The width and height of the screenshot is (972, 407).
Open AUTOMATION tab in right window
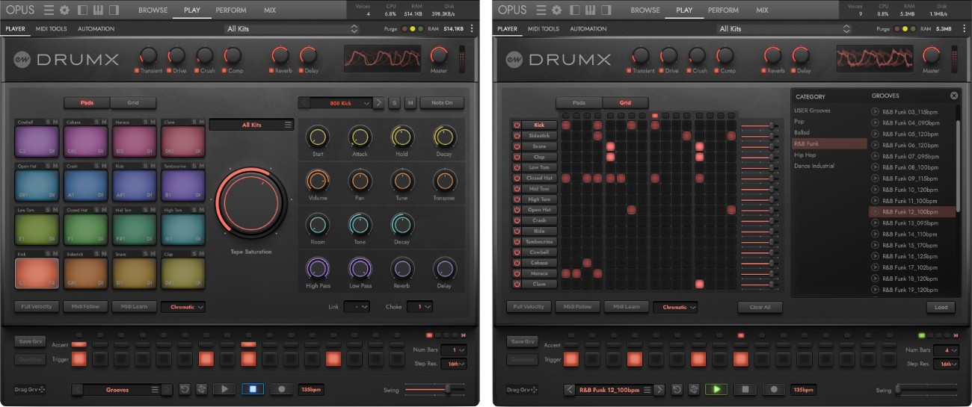(588, 29)
